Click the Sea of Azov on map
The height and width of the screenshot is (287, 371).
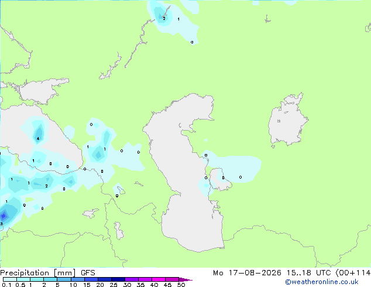tap(43, 91)
